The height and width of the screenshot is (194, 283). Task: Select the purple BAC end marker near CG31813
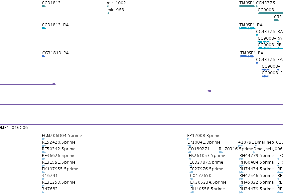pos(54,84)
